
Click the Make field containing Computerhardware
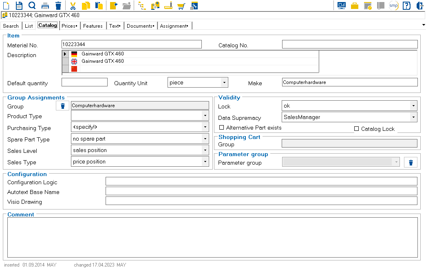tap(350, 82)
